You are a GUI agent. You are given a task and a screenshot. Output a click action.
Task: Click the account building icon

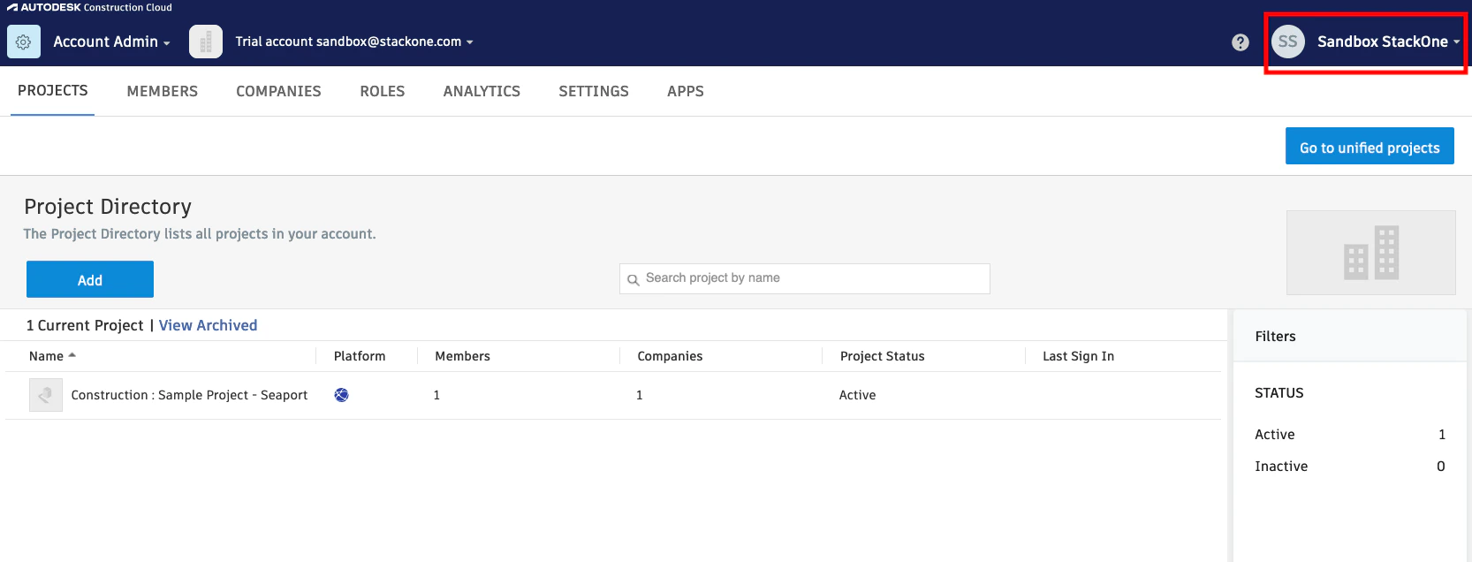(x=206, y=42)
